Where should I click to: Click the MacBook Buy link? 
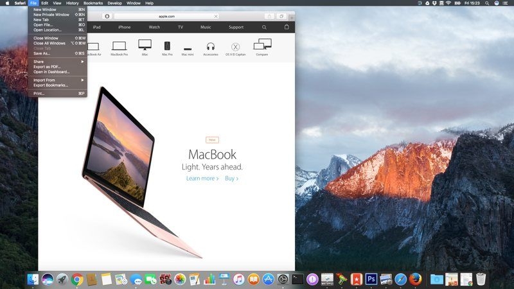(x=231, y=179)
